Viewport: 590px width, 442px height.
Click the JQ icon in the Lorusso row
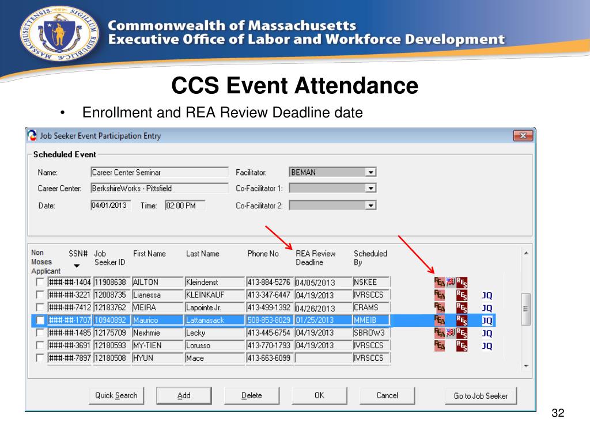[487, 346]
